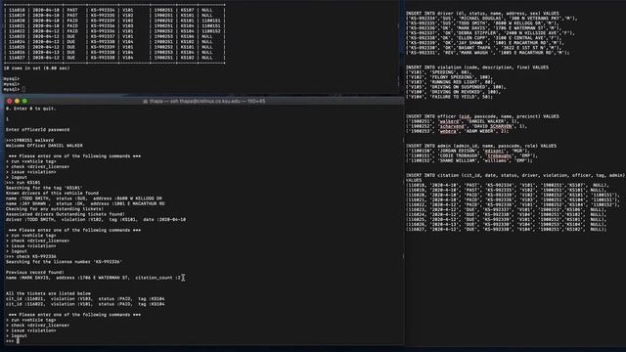Click the green zoom button of the ssh terminal
This screenshot has height=352, width=626.
(x=24, y=102)
